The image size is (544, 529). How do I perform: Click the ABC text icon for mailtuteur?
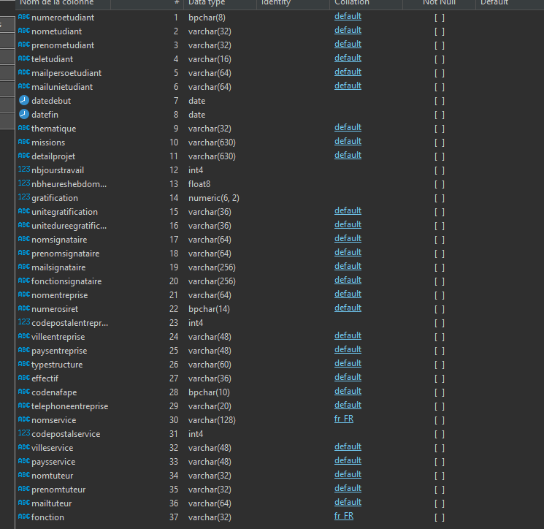coord(24,503)
